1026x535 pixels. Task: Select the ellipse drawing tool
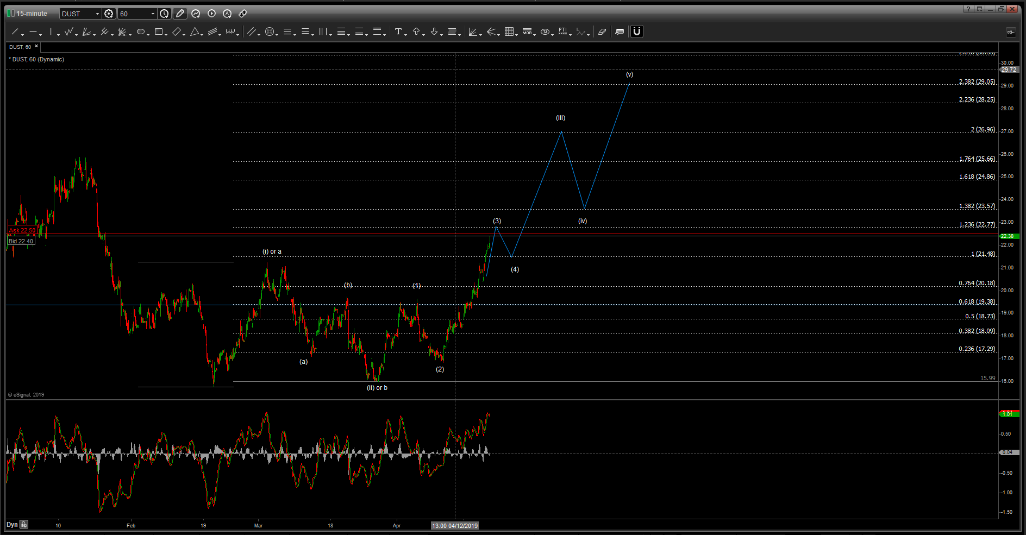[141, 32]
